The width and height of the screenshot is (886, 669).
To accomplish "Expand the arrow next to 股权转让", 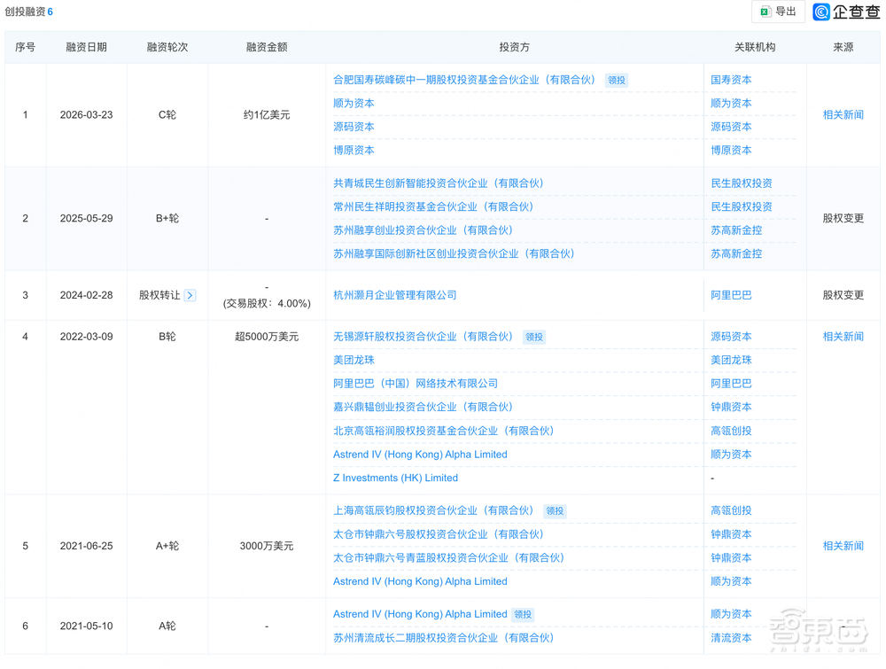I will [x=190, y=295].
